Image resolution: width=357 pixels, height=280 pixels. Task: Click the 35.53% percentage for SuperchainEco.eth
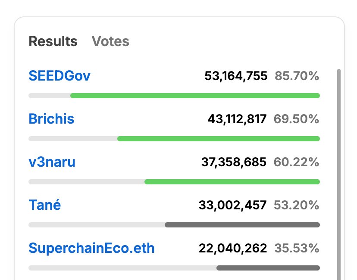(x=297, y=248)
